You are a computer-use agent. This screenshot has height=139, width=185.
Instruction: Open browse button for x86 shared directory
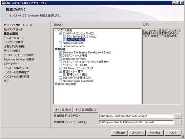click(x=178, y=123)
